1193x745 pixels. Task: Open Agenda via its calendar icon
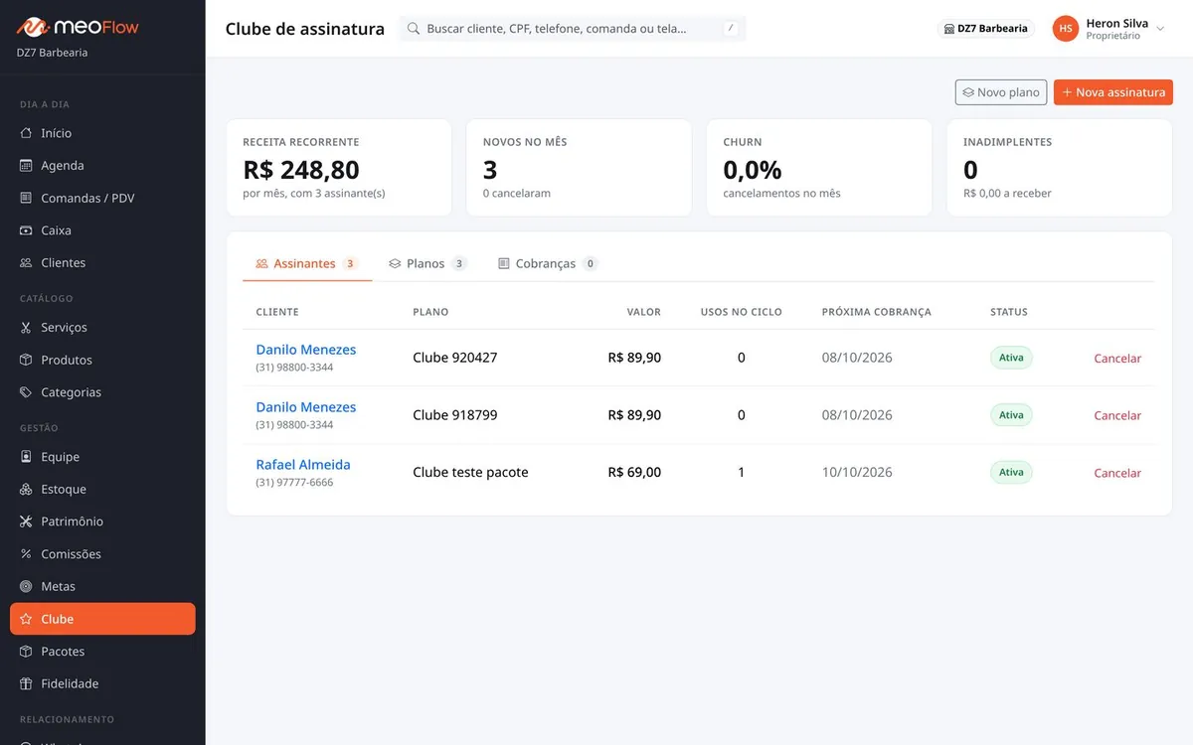[26, 166]
